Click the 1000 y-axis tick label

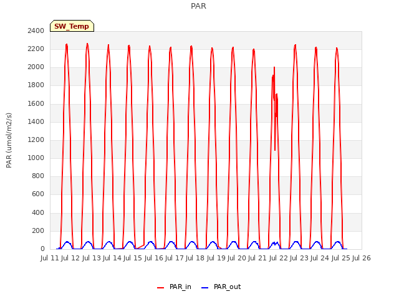36,158
